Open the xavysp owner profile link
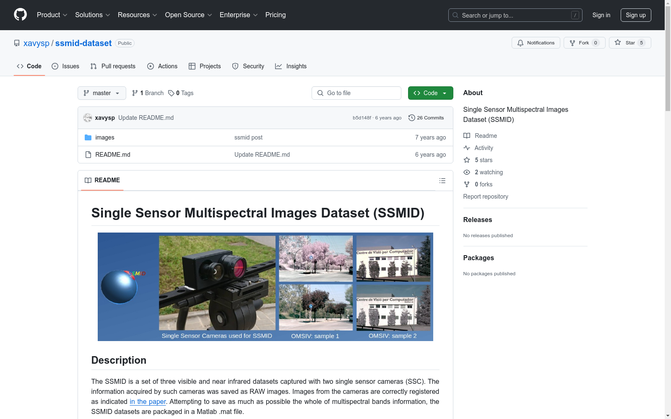This screenshot has height=419, width=671. (36, 43)
